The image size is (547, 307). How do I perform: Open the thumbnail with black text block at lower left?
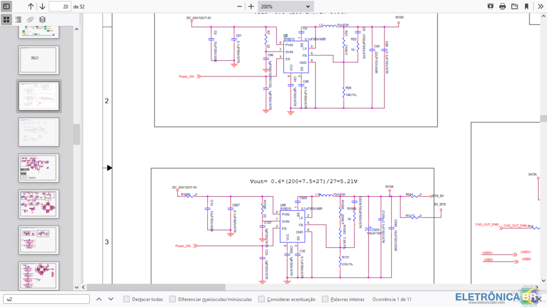tap(39, 168)
